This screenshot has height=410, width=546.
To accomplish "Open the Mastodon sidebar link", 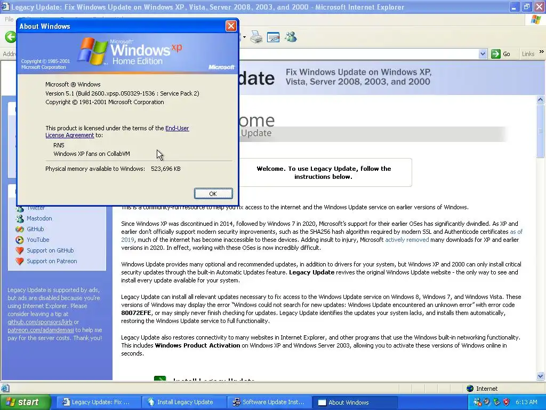I will click(39, 218).
